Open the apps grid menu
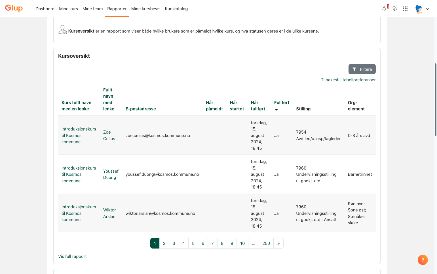This screenshot has height=274, width=437. pos(405,9)
